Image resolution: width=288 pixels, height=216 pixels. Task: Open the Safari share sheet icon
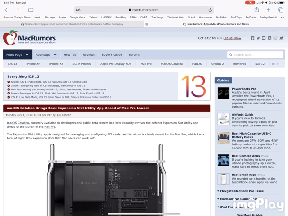[x=257, y=9]
